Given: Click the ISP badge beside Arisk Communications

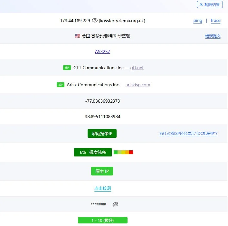Looking at the screenshot, I should point(61,85).
